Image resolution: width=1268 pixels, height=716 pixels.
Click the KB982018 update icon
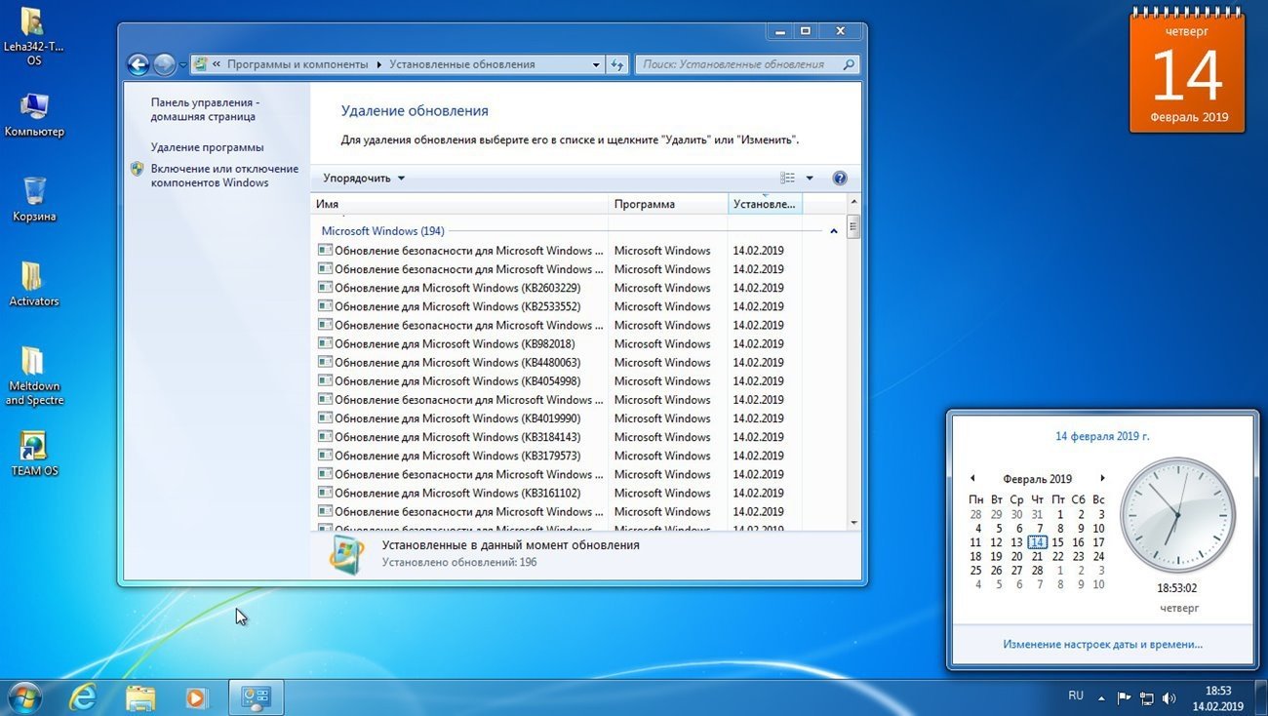pyautogui.click(x=325, y=343)
